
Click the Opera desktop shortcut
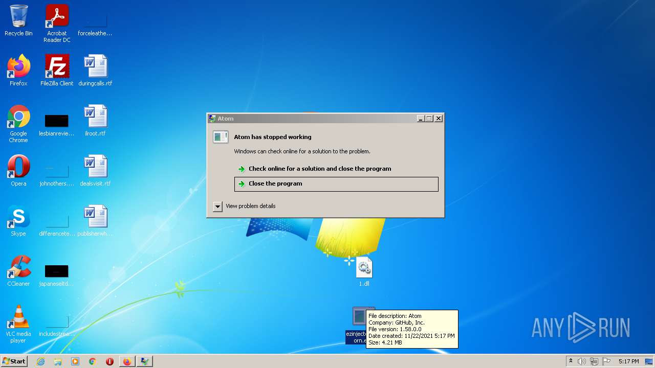point(18,171)
